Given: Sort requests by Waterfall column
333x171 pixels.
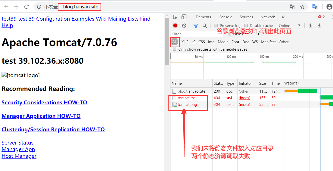Looking at the screenshot, I should tap(308, 83).
